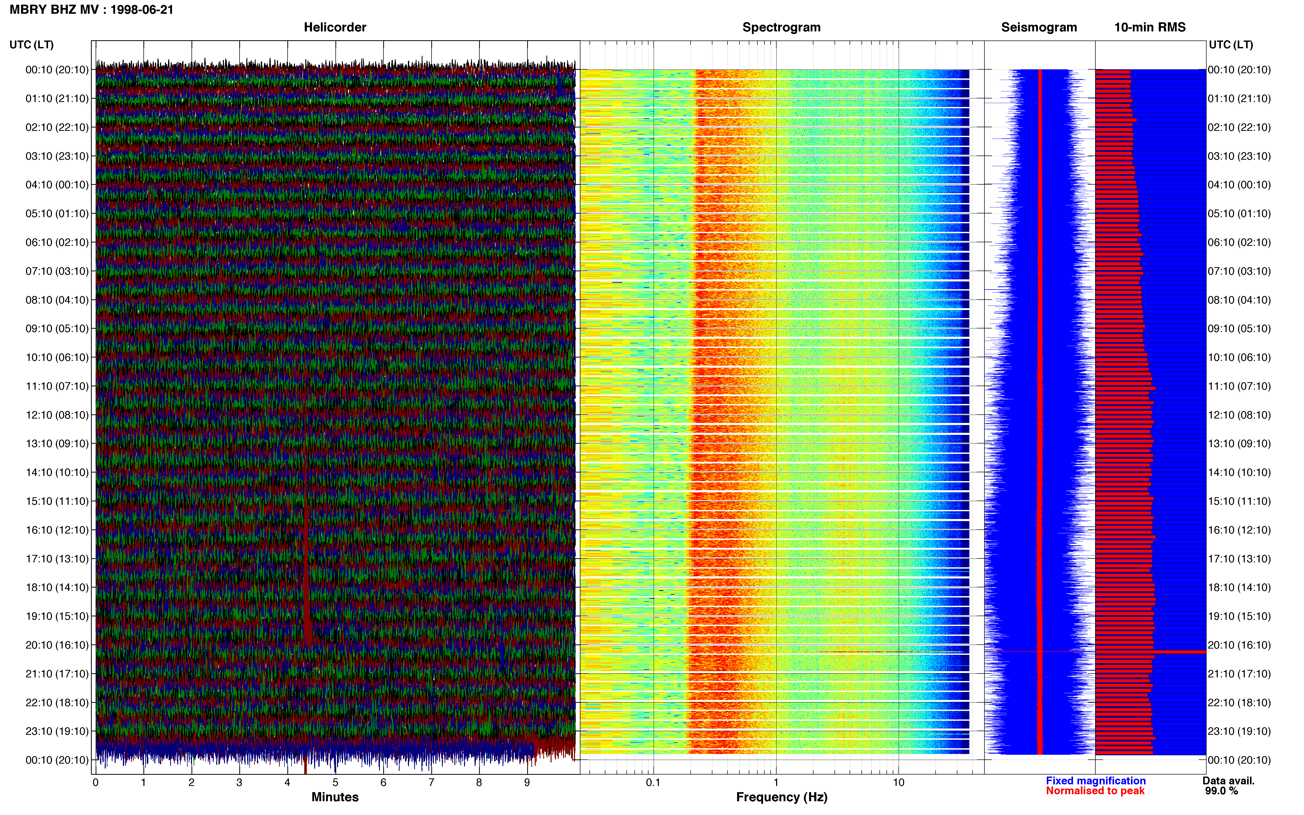Image resolution: width=1304 pixels, height=815 pixels.
Task: Click the '99.0 %' data availability value
Action: tap(1221, 791)
